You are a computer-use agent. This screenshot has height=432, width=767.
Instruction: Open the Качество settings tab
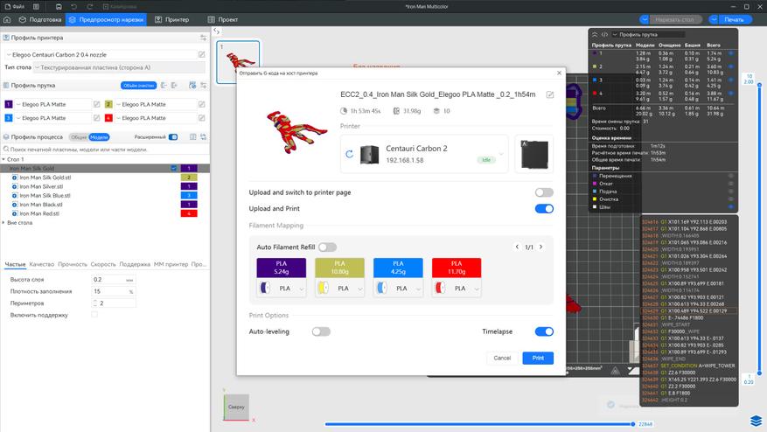pos(42,264)
